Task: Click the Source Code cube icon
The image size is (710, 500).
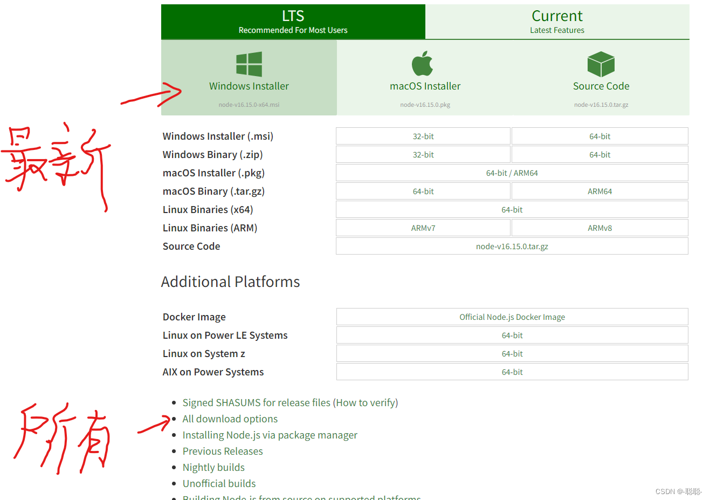Action: [601, 64]
